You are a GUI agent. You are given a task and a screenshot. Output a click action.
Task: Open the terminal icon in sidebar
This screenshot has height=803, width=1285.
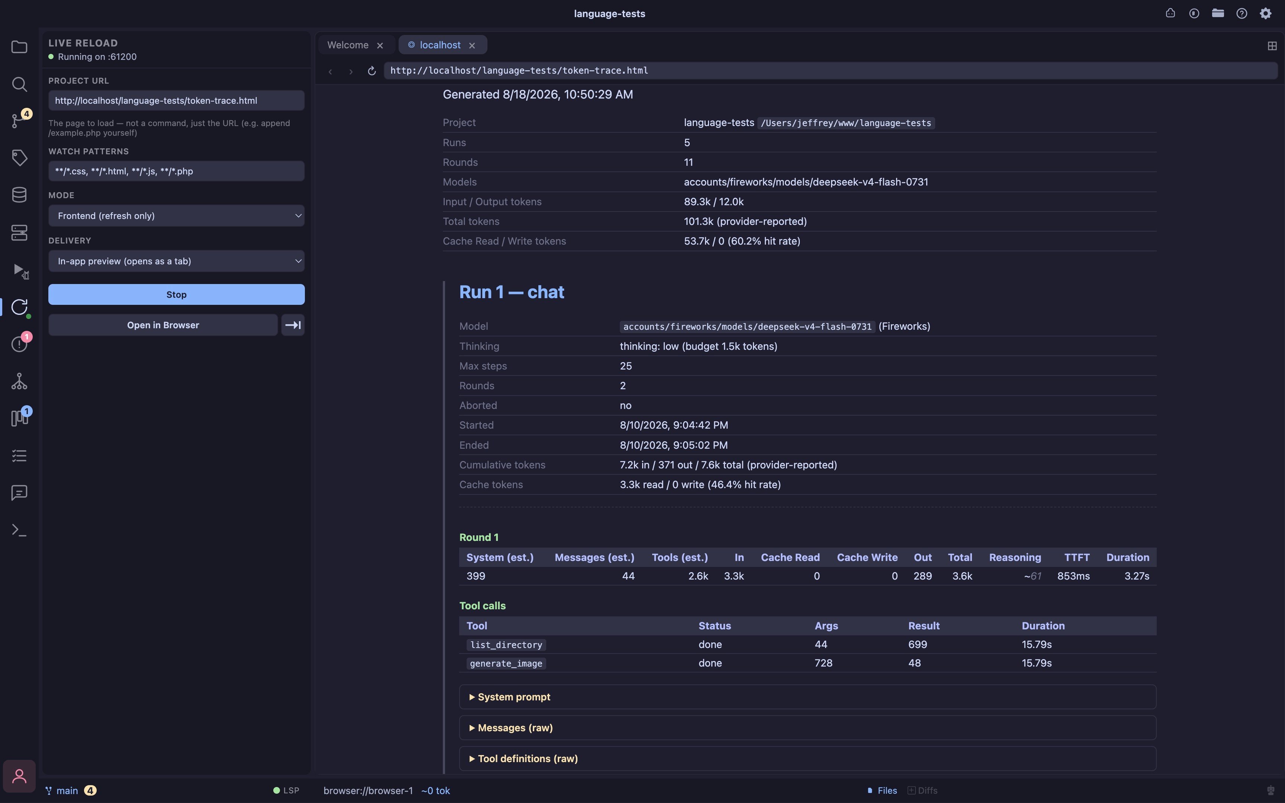19,530
